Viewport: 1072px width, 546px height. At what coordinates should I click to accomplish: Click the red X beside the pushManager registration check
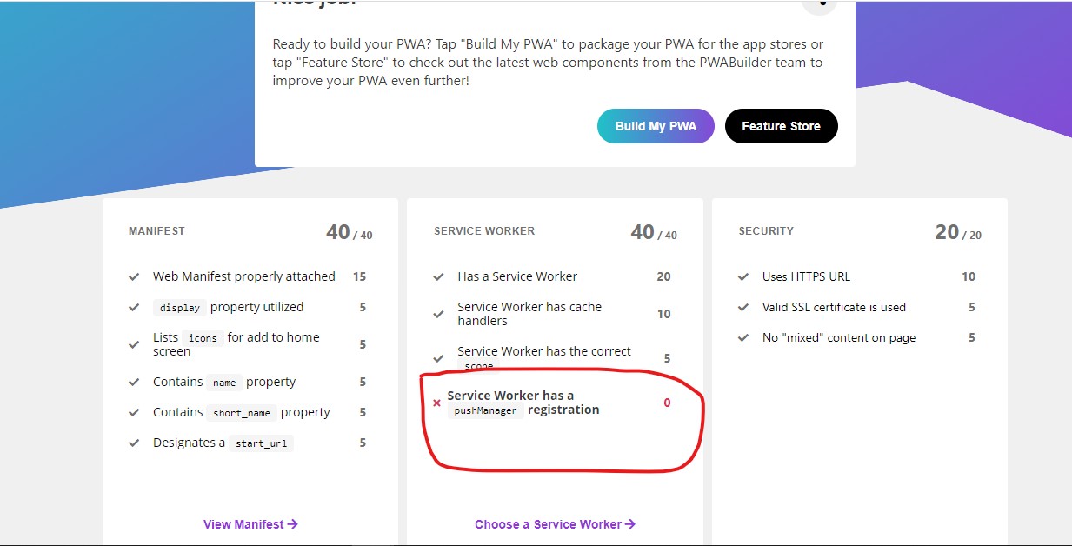click(436, 403)
